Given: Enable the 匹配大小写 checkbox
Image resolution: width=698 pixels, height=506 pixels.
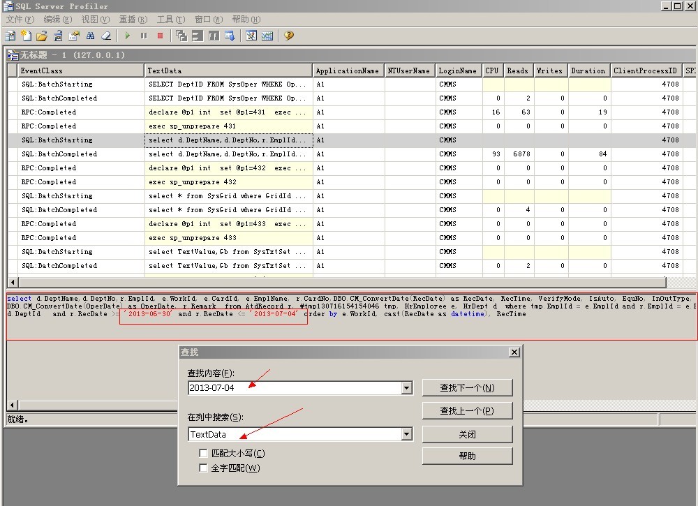Looking at the screenshot, I should (204, 454).
